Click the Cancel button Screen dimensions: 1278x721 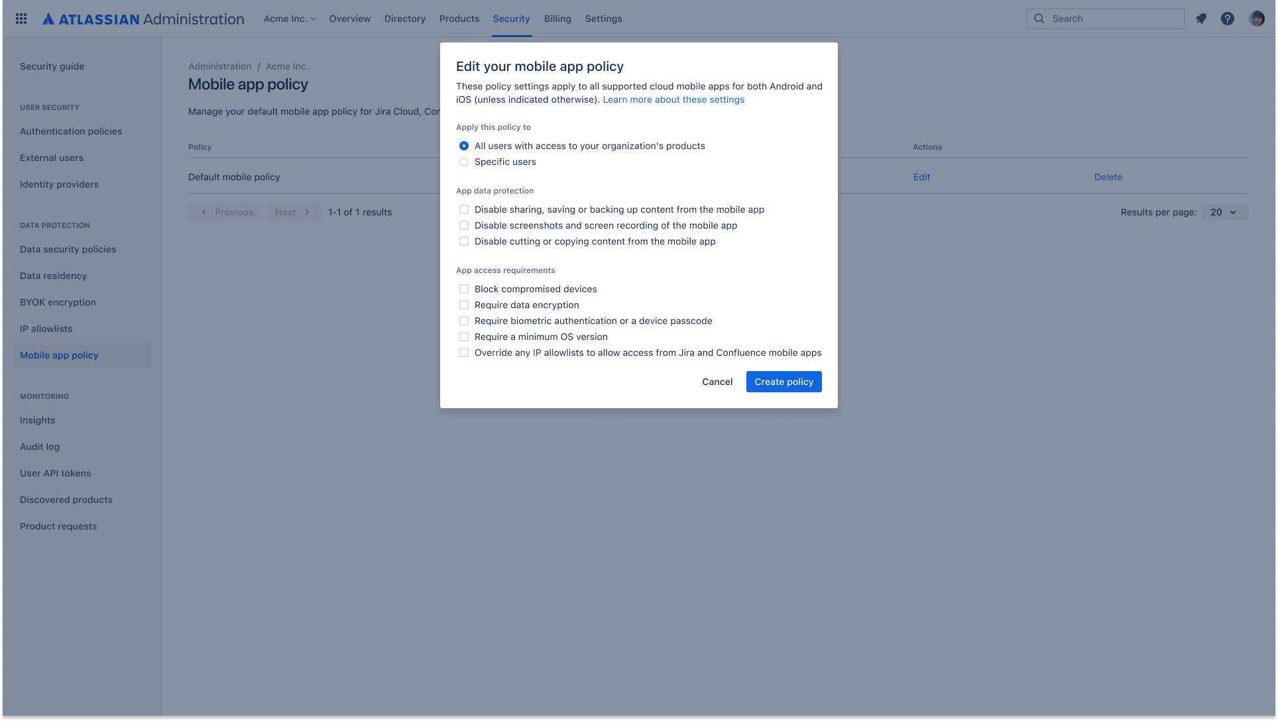pos(717,382)
